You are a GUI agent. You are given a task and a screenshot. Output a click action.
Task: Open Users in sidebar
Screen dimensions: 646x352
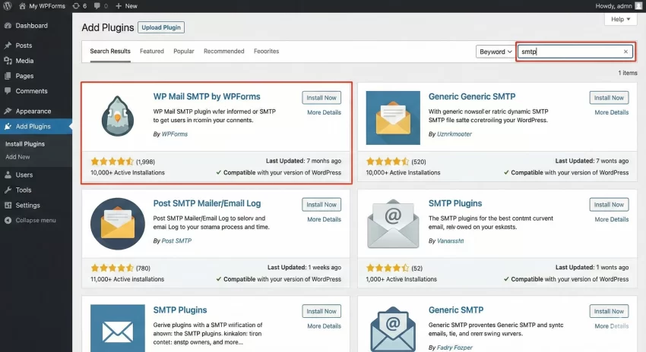[x=24, y=174]
